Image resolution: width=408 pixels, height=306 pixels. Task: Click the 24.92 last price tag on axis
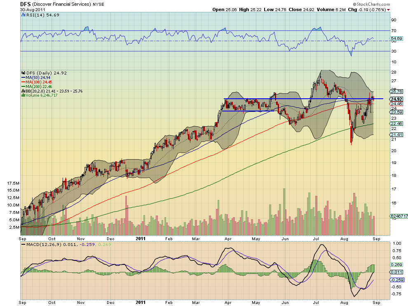point(396,99)
